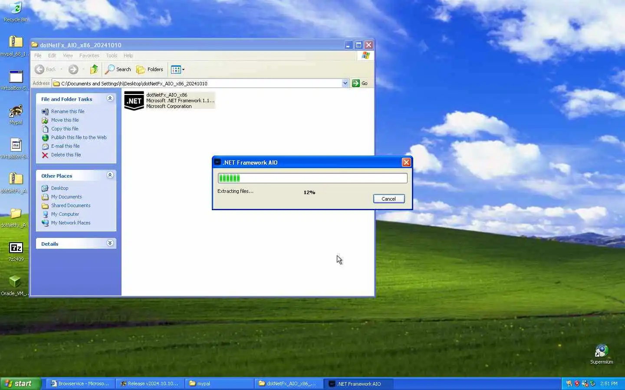Image resolution: width=625 pixels, height=390 pixels.
Task: Switch to dotNetFx_AIO_x86 taskbar item
Action: click(289, 383)
